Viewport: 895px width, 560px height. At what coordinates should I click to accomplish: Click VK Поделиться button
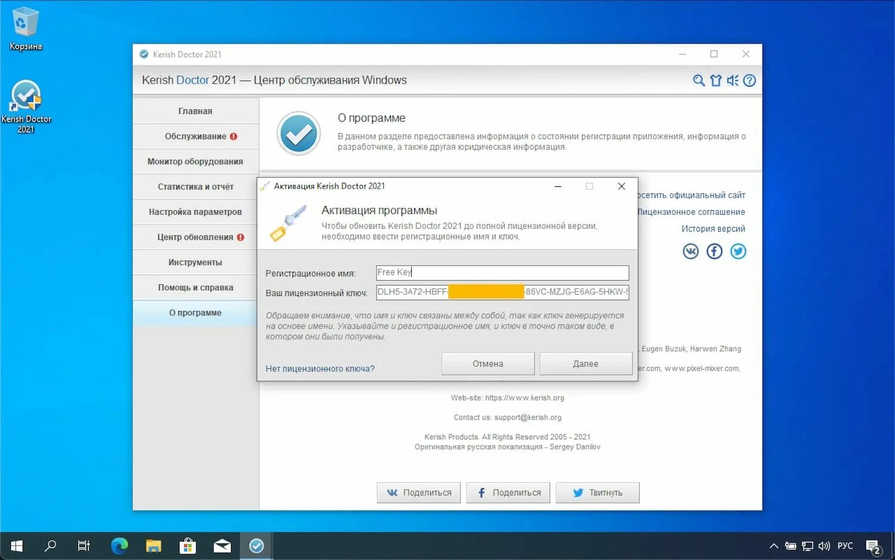[419, 493]
